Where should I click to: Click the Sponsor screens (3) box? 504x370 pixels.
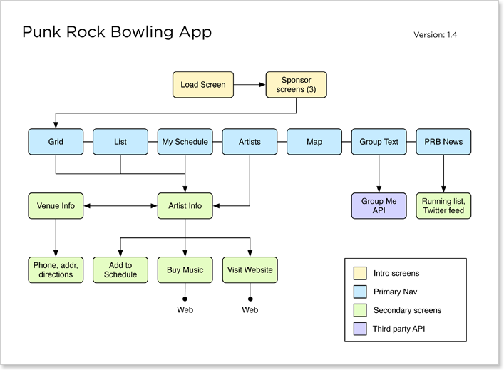coord(296,85)
